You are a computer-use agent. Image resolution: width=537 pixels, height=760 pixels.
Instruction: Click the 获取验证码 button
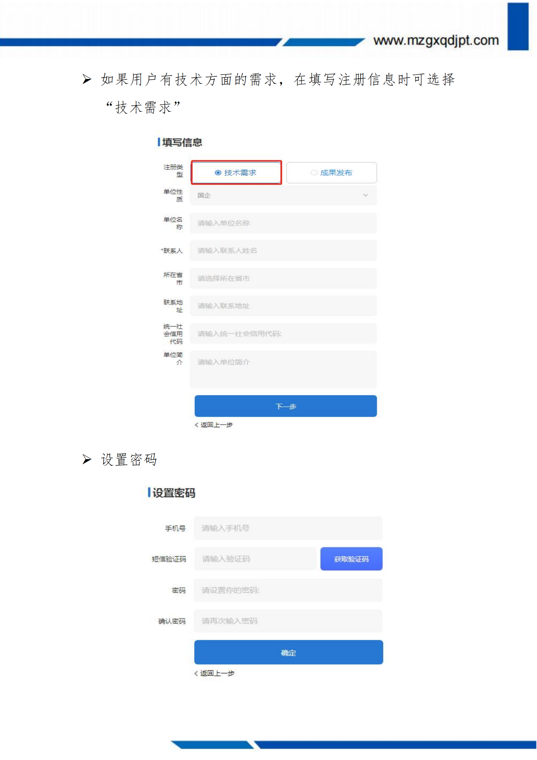coord(351,559)
